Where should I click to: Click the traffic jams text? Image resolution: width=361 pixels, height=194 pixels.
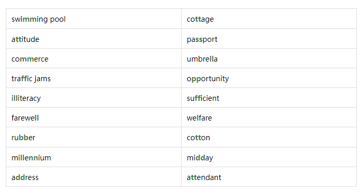click(31, 79)
